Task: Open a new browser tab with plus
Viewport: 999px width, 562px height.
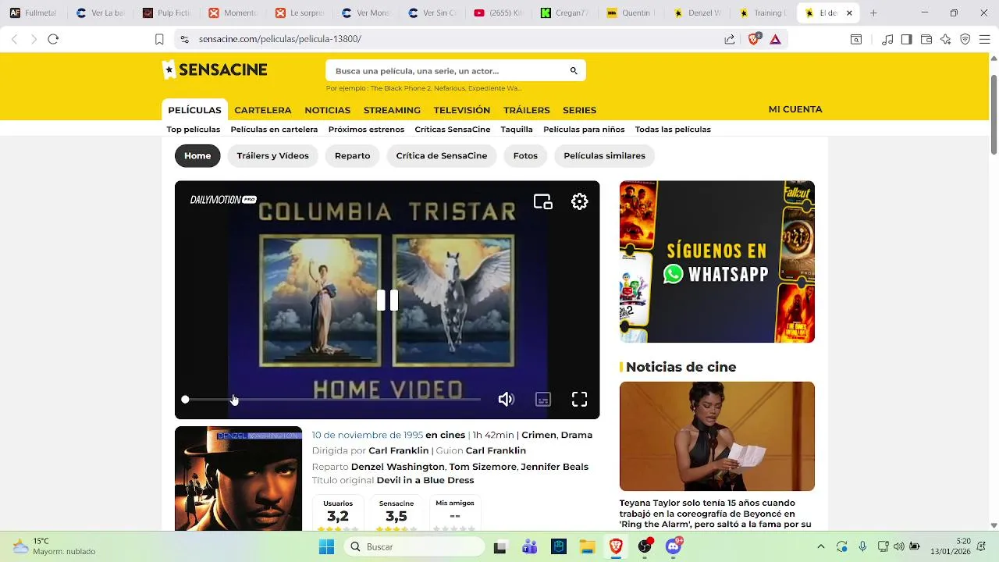Action: coord(873,13)
